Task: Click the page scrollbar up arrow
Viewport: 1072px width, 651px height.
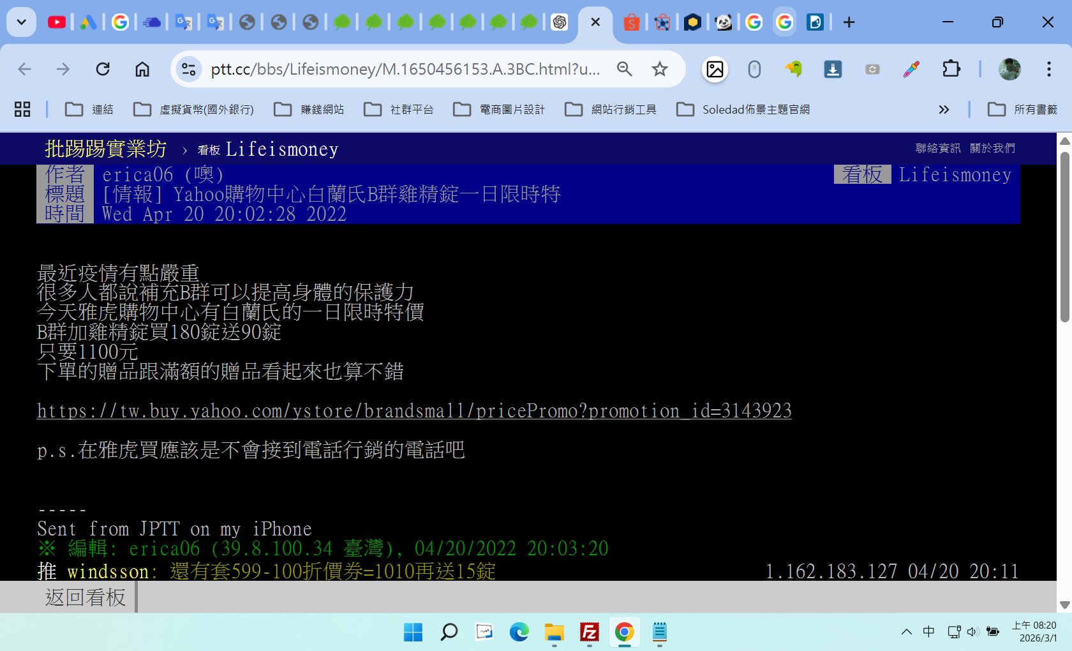Action: [x=1064, y=140]
